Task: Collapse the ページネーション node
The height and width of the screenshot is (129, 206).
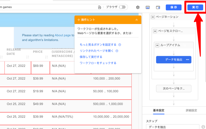Action: [153, 17]
